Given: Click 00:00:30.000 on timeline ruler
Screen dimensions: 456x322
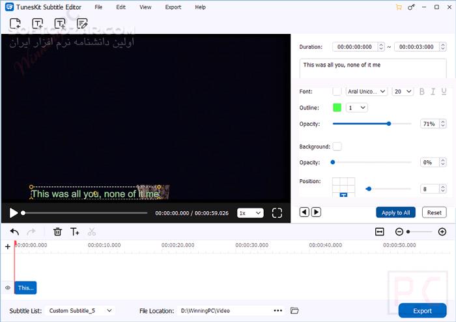Looking at the screenshot, I should 252,245.
